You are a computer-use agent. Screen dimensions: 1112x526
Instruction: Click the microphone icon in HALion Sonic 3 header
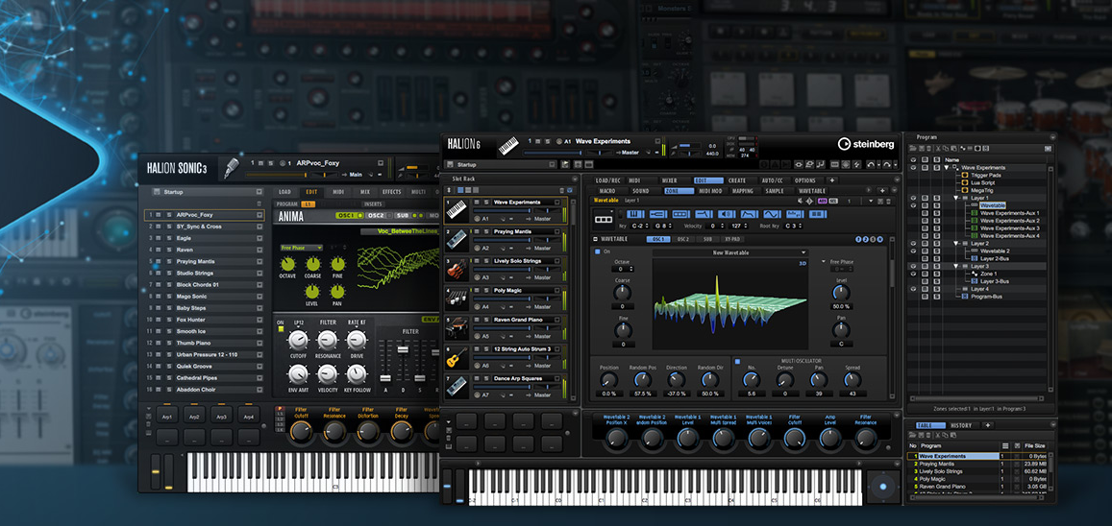click(232, 168)
